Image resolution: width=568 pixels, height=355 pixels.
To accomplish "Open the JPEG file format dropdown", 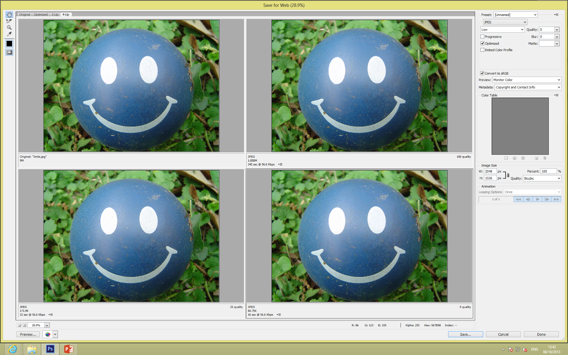I will pyautogui.click(x=505, y=22).
